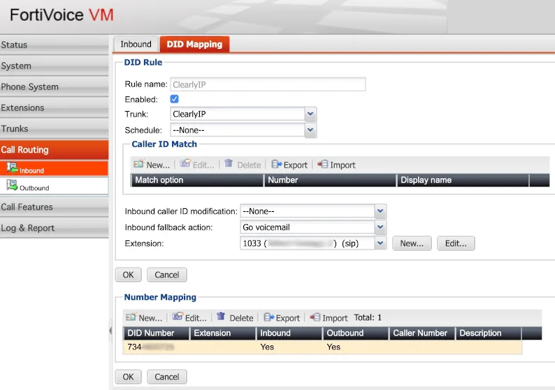Click Cancel button below Number Mapping
Image resolution: width=555 pixels, height=390 pixels.
tap(167, 377)
